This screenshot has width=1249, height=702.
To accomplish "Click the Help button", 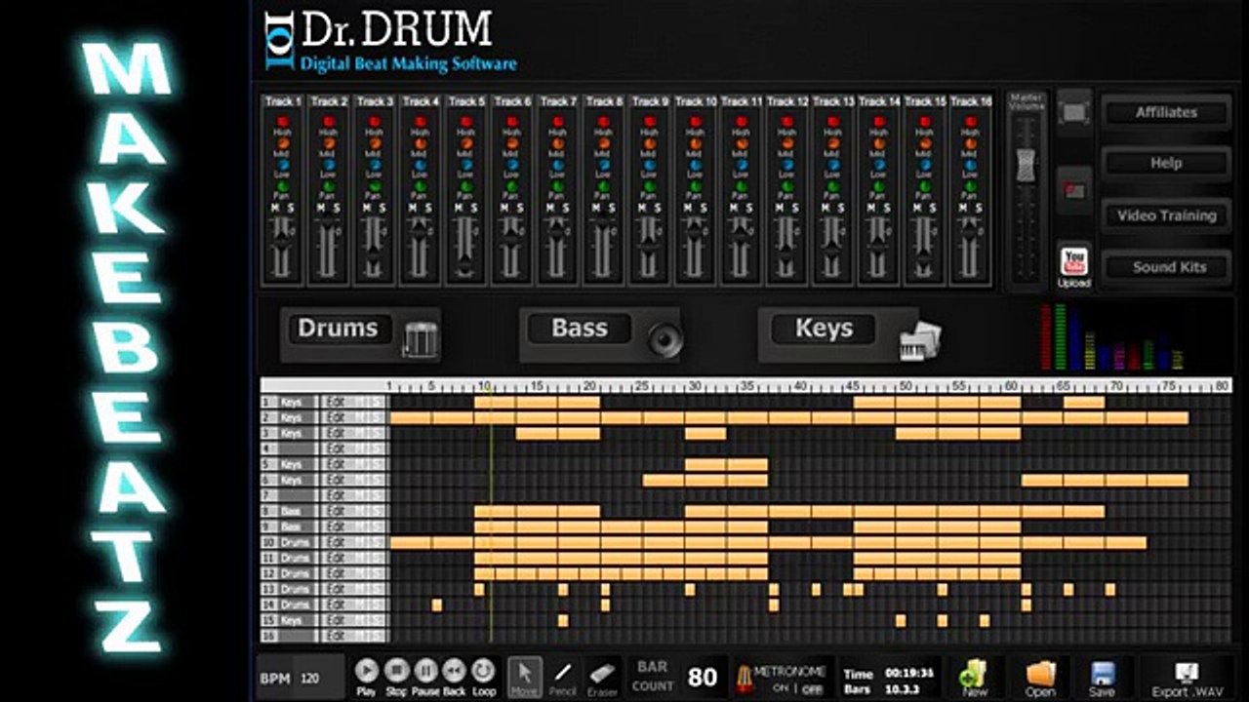I will pyautogui.click(x=1166, y=163).
